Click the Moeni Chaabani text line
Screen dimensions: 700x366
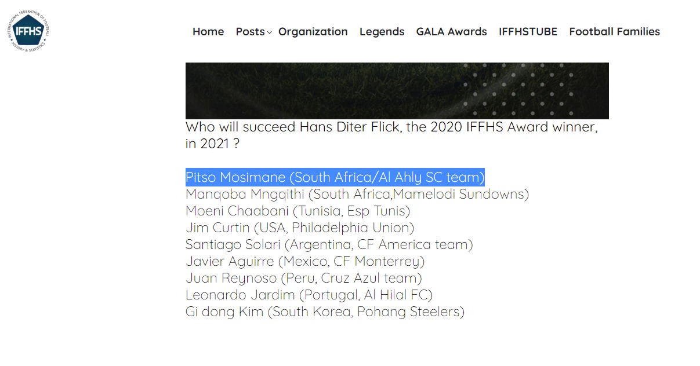pyautogui.click(x=298, y=211)
